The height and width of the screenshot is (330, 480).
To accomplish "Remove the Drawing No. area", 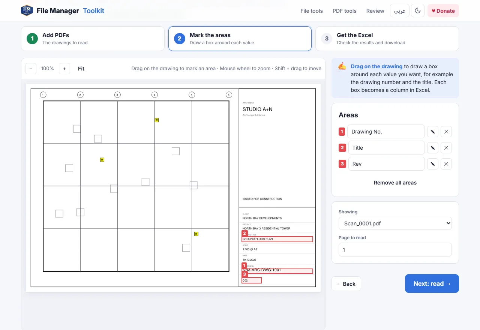I will (446, 132).
